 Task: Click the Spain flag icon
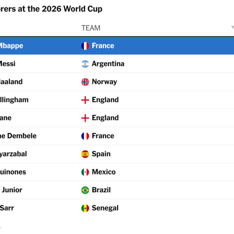85,154
